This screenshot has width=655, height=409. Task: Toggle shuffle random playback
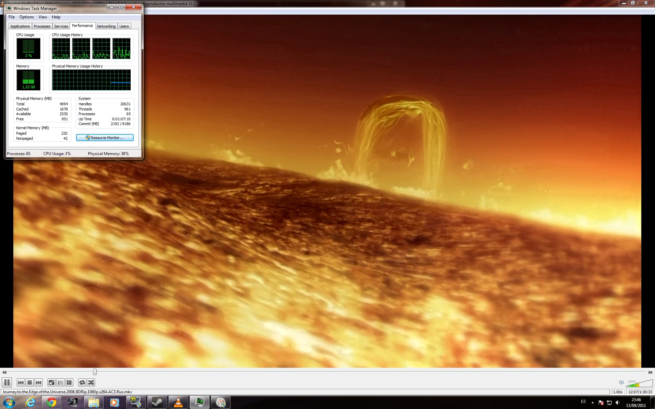91,382
